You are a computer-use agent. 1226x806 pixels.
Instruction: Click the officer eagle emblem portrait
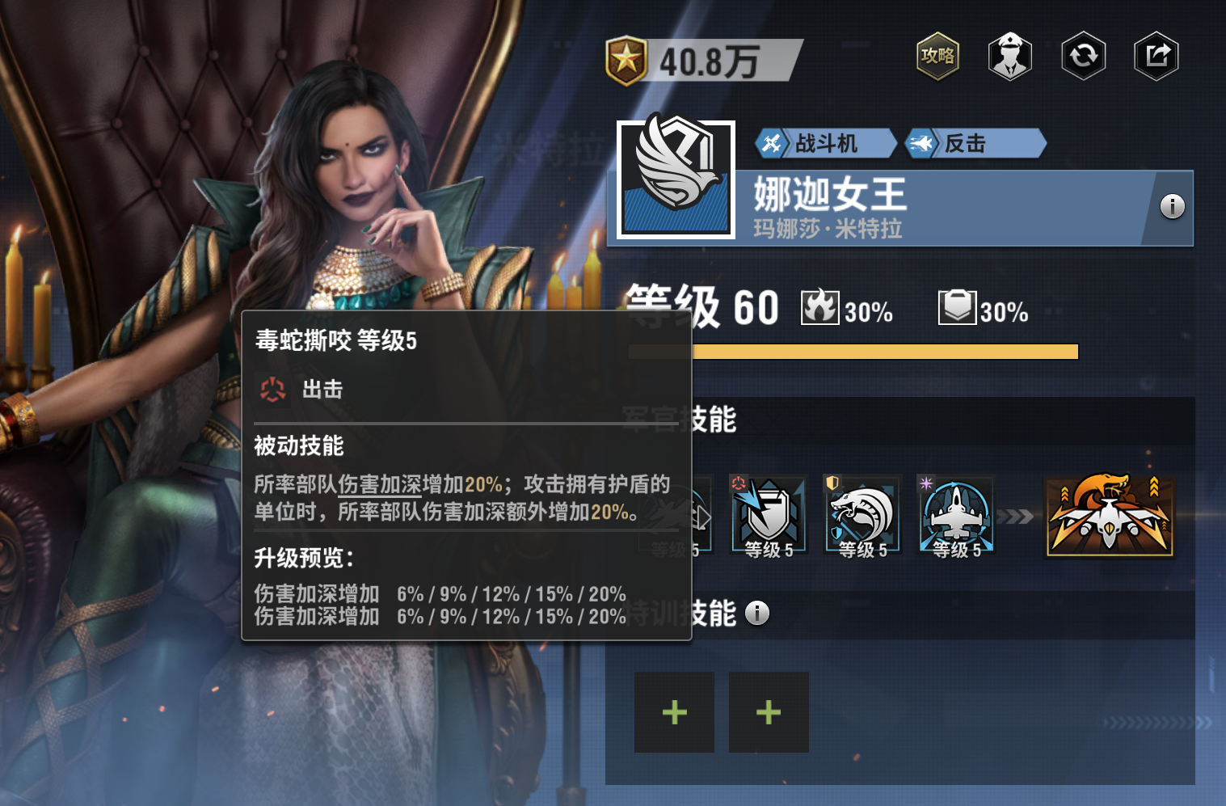click(676, 179)
